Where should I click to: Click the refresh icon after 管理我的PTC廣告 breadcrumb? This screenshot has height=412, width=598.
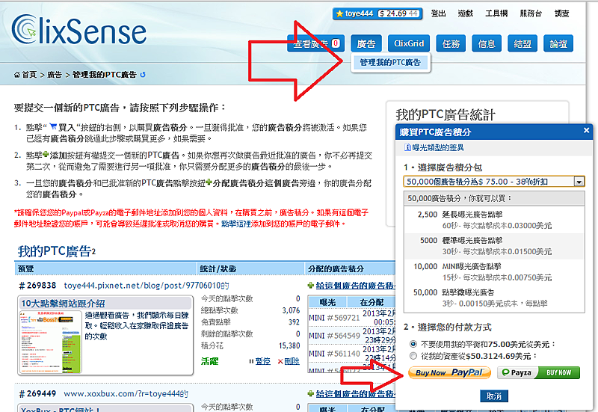pos(143,75)
